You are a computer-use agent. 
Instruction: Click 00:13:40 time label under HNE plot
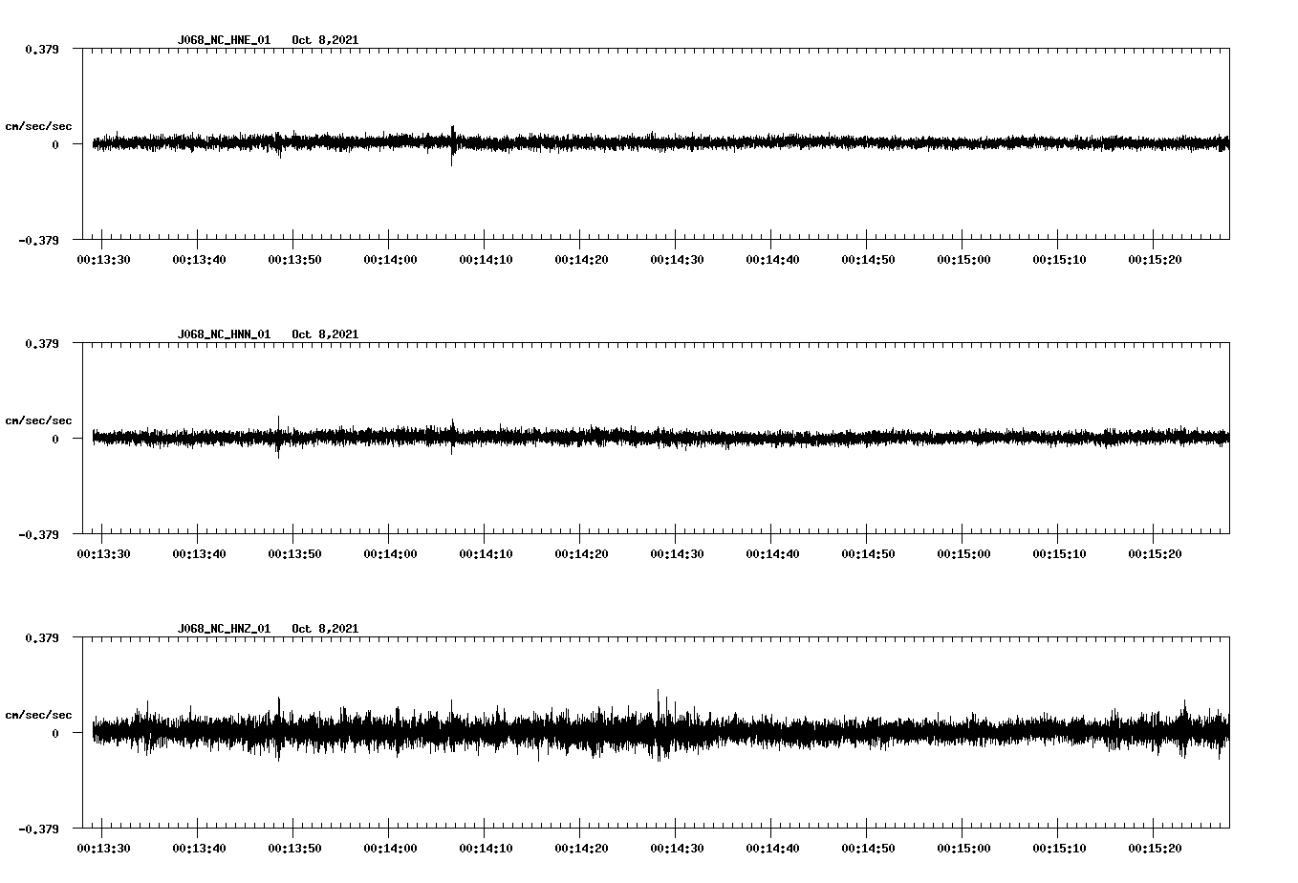(199, 260)
